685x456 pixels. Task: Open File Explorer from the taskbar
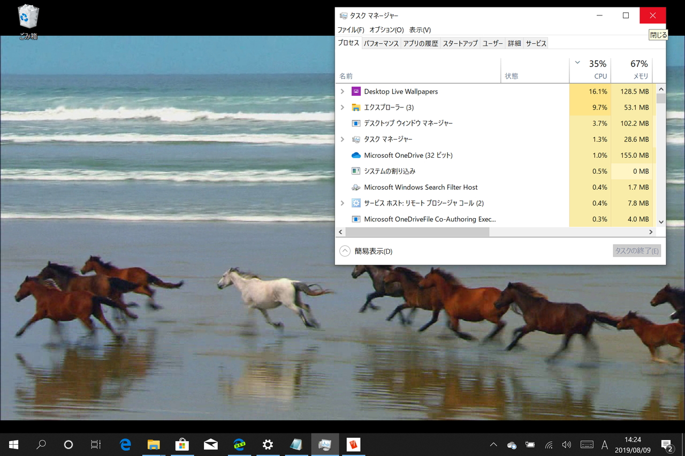coord(154,444)
